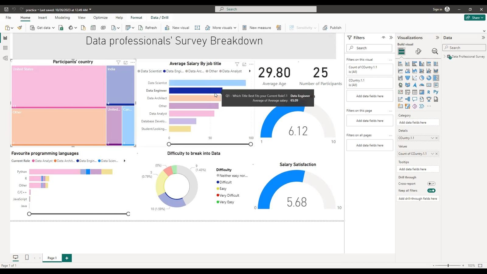Click the Quick measure icon
The height and width of the screenshot is (274, 487).
(279, 28)
